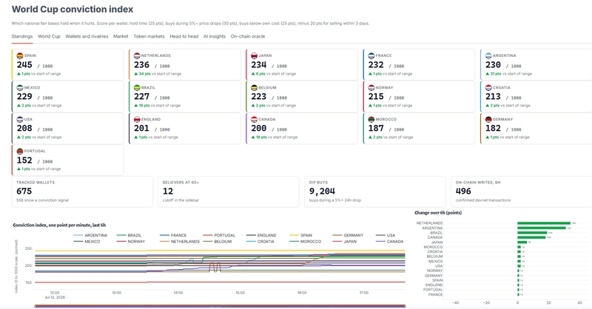592x309 pixels.
Task: Toggle BRAZIL series in chart legend
Action: click(x=129, y=235)
